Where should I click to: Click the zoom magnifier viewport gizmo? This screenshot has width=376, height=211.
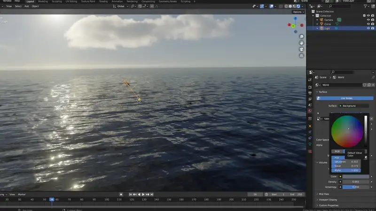[301, 37]
